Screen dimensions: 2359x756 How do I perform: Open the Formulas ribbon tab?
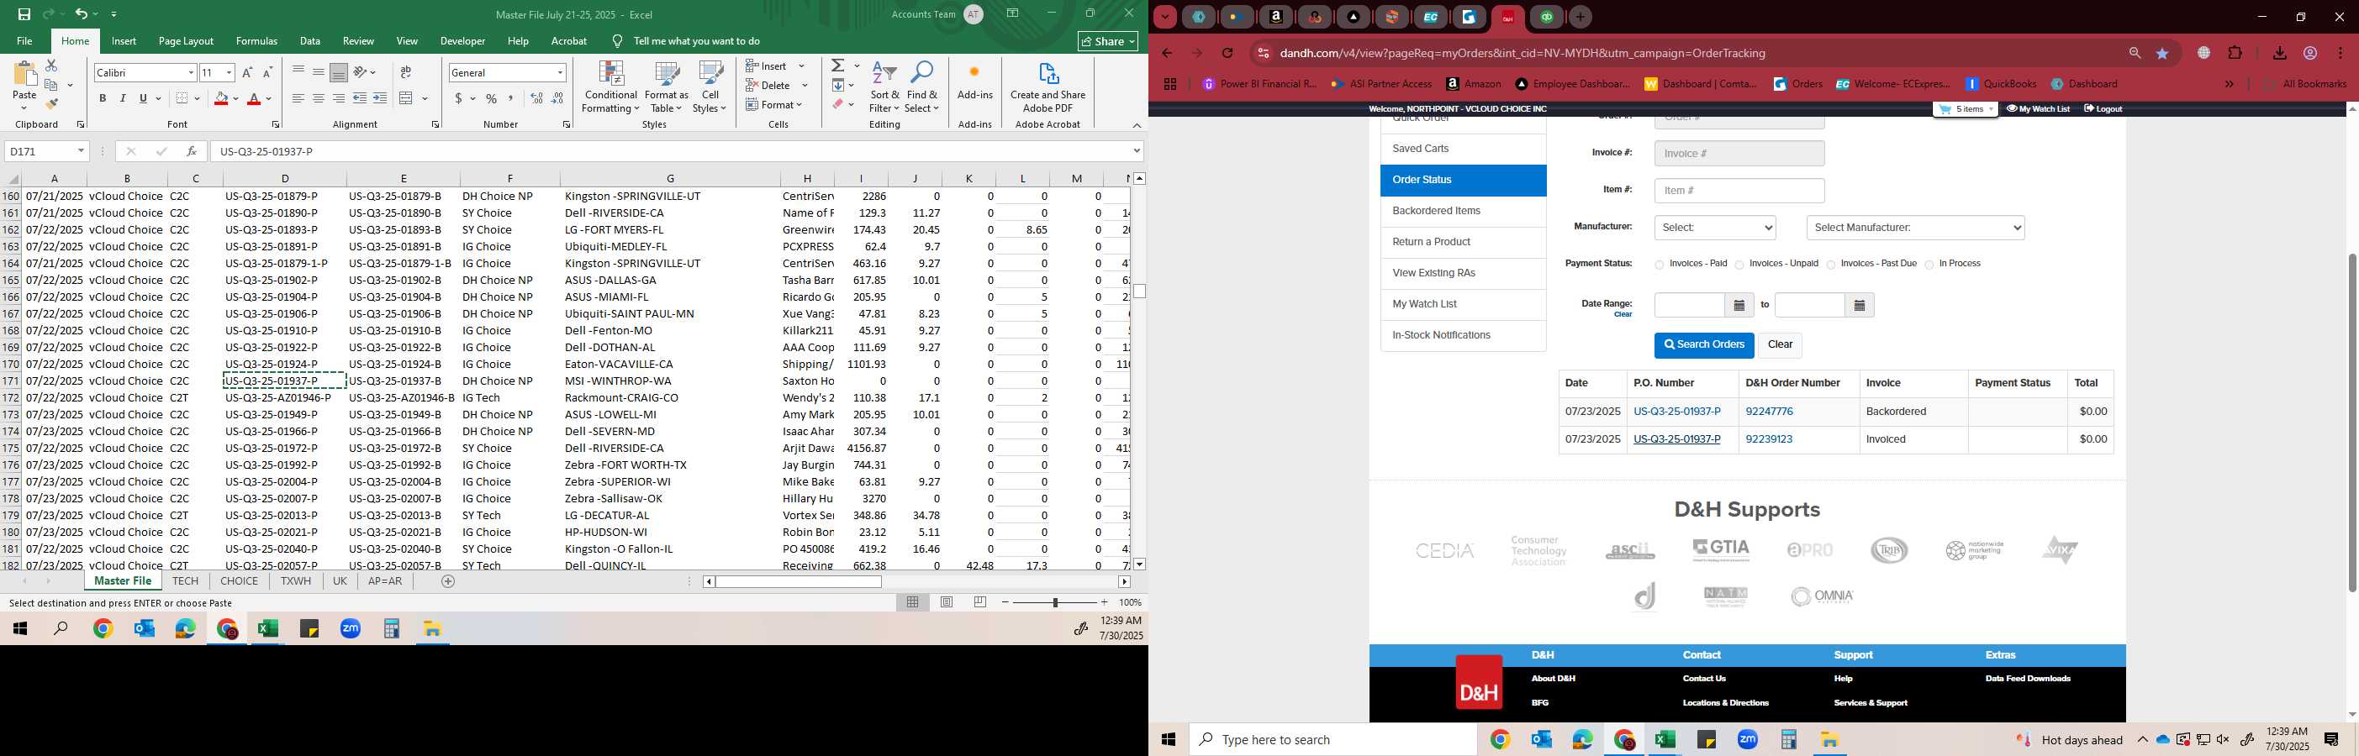tap(256, 41)
